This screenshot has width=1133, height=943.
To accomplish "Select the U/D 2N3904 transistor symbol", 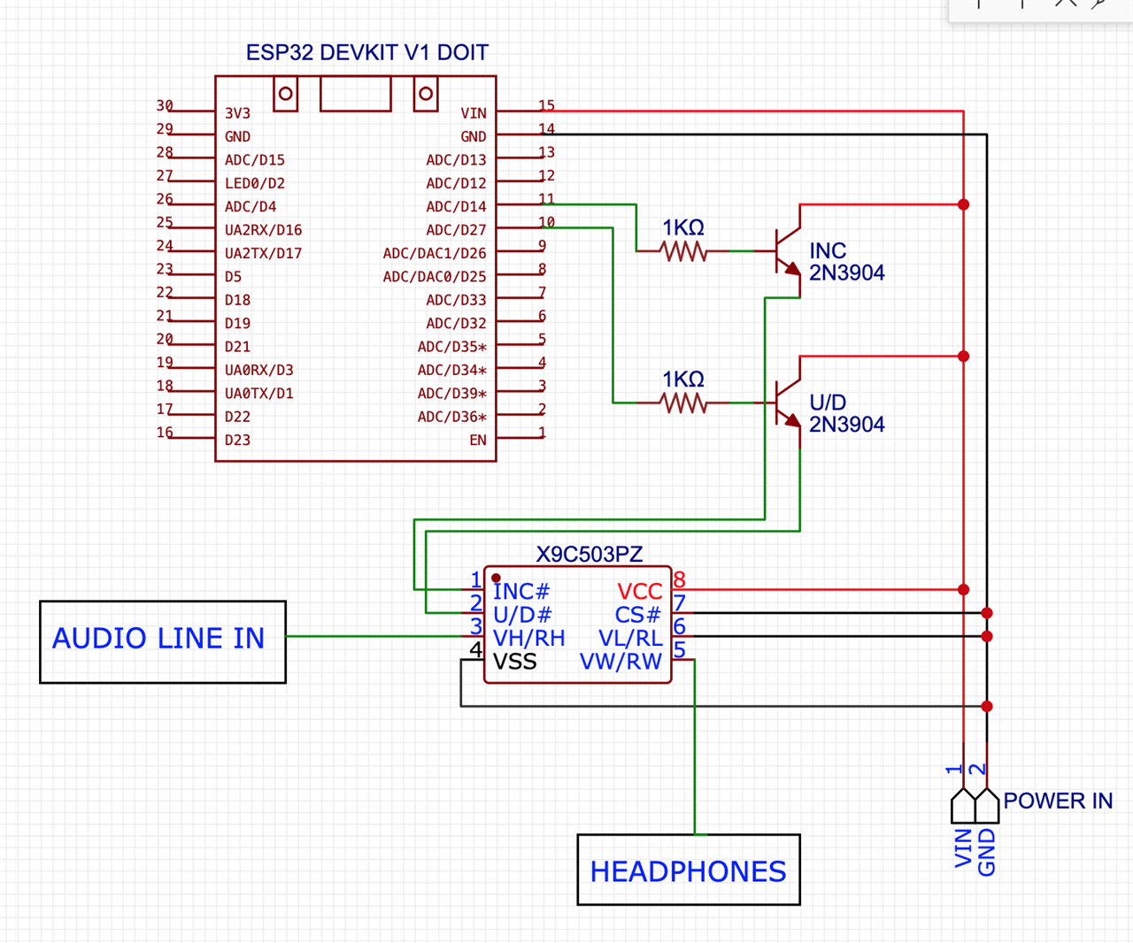I will tap(788, 403).
